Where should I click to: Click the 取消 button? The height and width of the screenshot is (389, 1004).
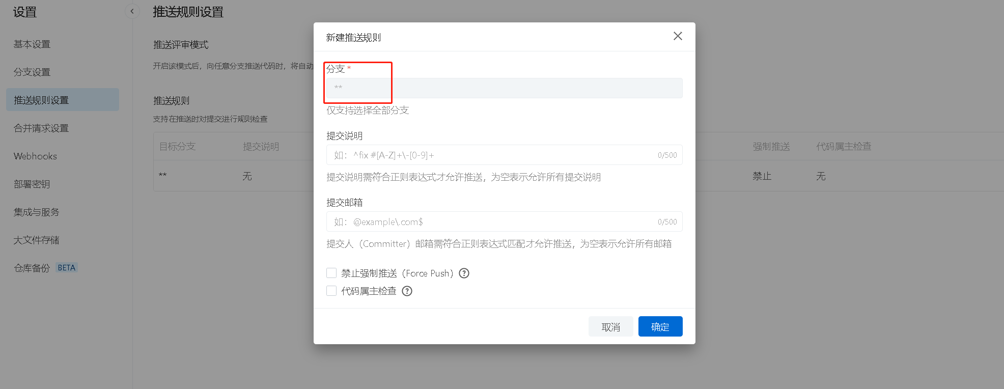coord(611,326)
